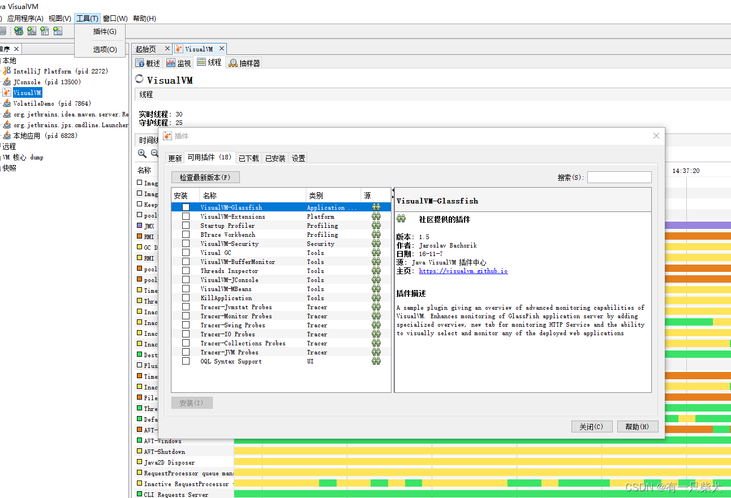Click community source icon in Startup Profiler row
The height and width of the screenshot is (498, 731).
(x=376, y=226)
